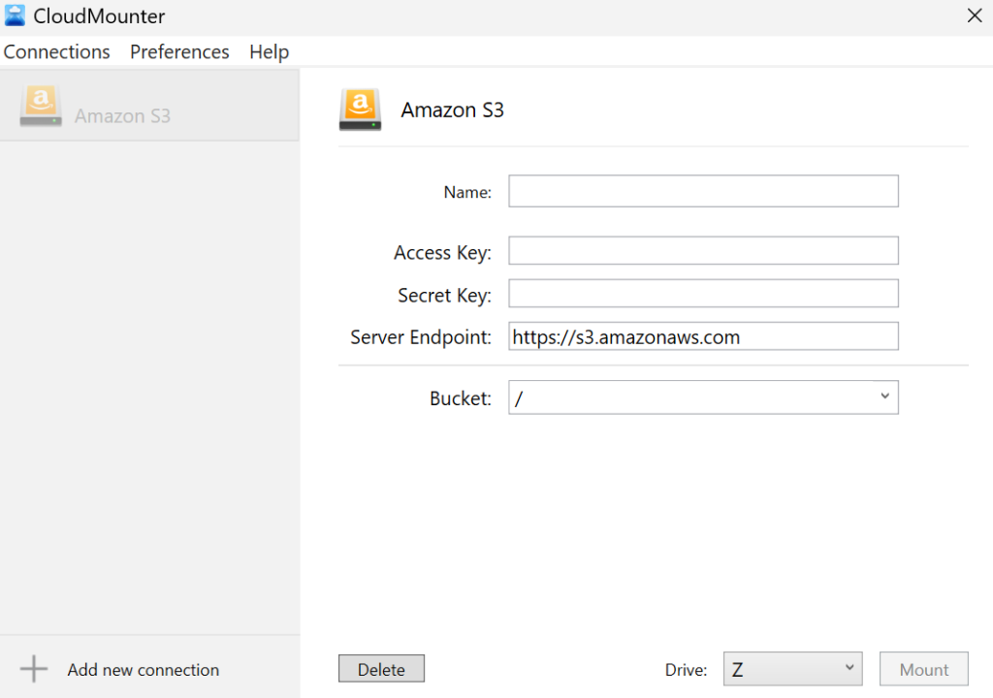Open the Bucket dropdown
993x698 pixels.
703,397
